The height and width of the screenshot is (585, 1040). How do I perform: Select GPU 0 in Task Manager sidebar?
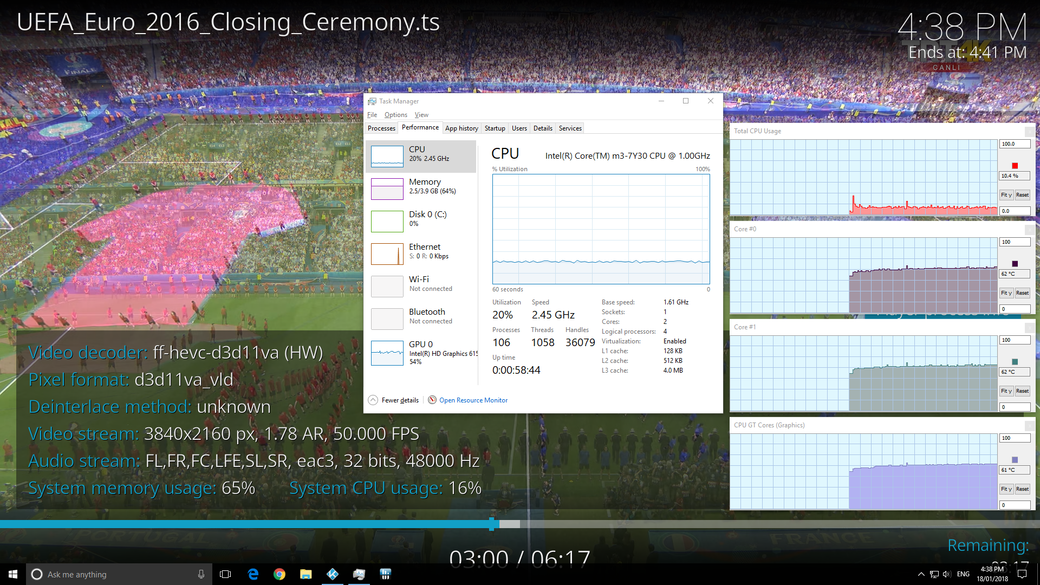421,353
